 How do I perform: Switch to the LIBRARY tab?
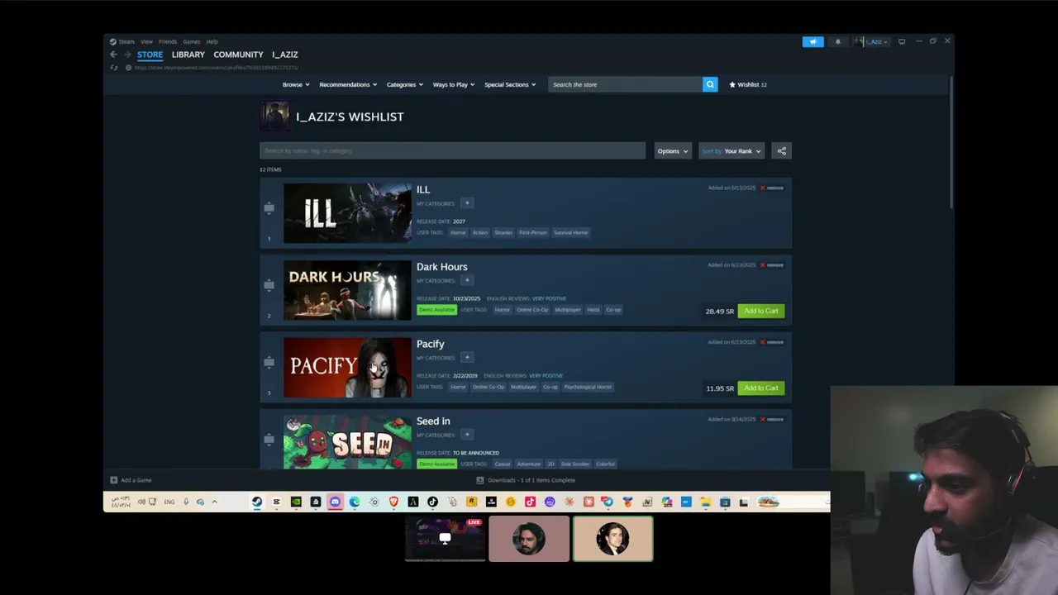188,55
